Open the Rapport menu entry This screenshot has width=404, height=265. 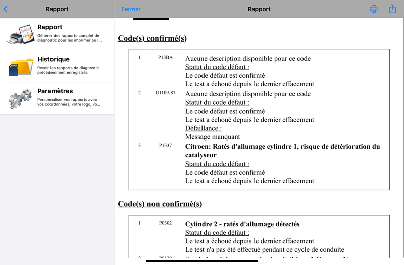pos(57,34)
